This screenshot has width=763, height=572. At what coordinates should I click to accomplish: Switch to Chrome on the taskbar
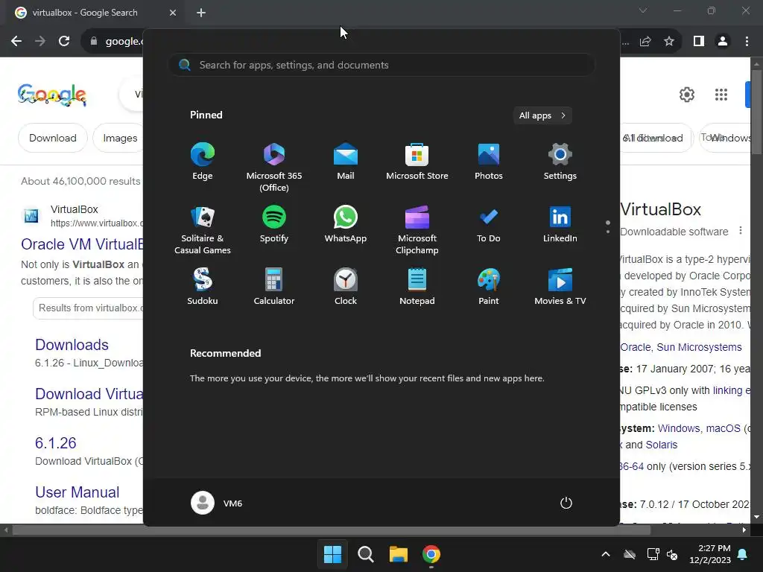tap(431, 554)
